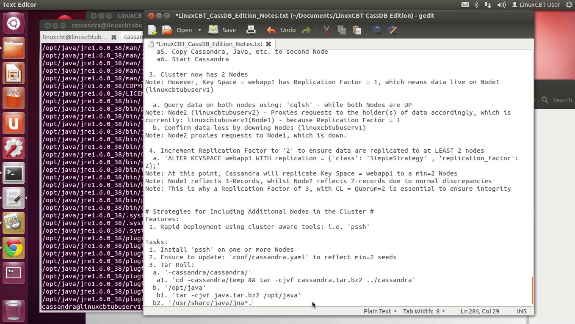This screenshot has width=575, height=324.
Task: Click text "b2. '/usr/share/java/jna*."
Action: coord(202,303)
